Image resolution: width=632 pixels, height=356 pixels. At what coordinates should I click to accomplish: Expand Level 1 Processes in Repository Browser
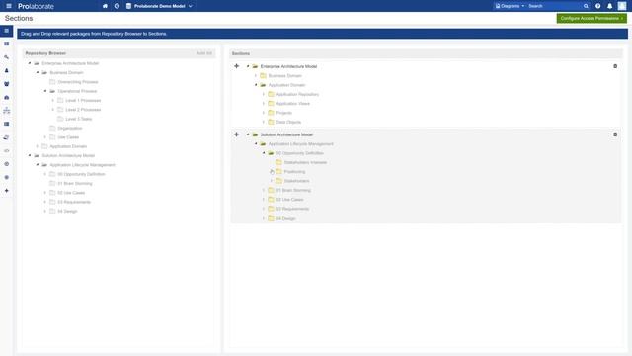click(x=53, y=101)
